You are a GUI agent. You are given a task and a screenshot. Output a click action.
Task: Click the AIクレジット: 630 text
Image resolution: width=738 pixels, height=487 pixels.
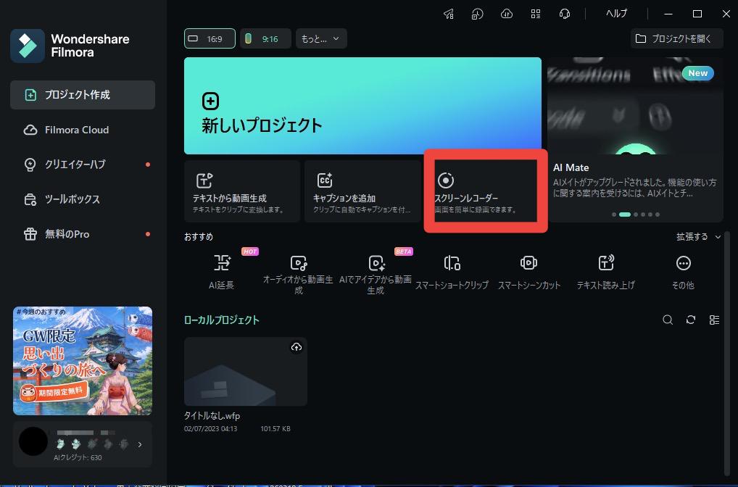(78, 457)
